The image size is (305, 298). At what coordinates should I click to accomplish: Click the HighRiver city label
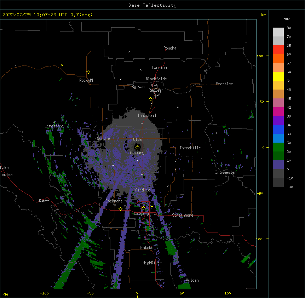point(152,263)
